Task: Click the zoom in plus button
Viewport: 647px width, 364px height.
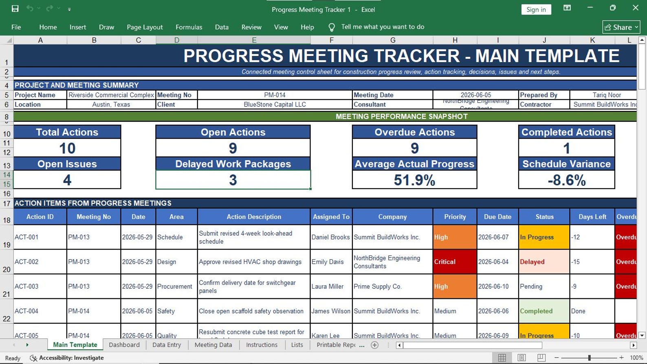Action: [621, 357]
